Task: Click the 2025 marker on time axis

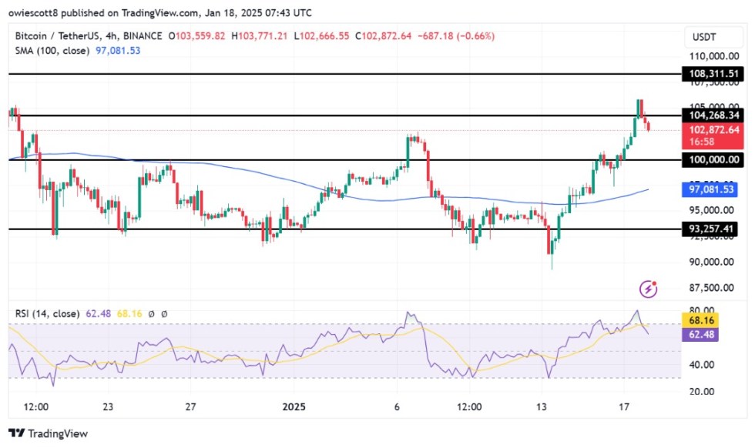Action: pos(294,406)
